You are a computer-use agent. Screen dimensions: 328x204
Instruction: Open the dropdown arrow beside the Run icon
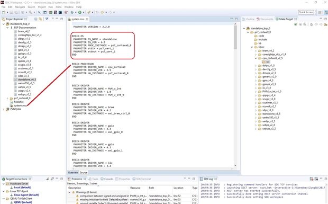[84, 12]
